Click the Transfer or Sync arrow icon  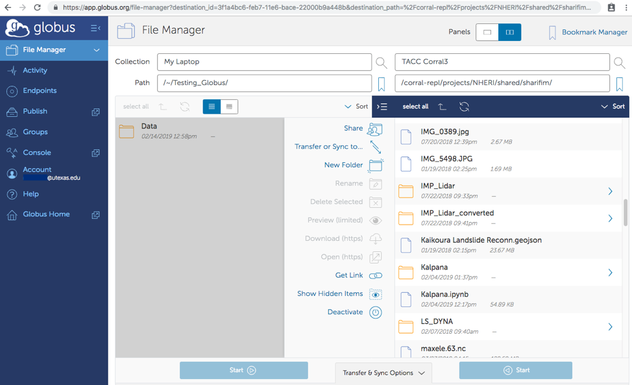[376, 147]
